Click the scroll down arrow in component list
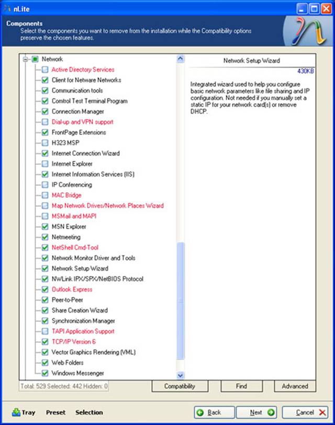This screenshot has height=425, width=335. [x=181, y=375]
